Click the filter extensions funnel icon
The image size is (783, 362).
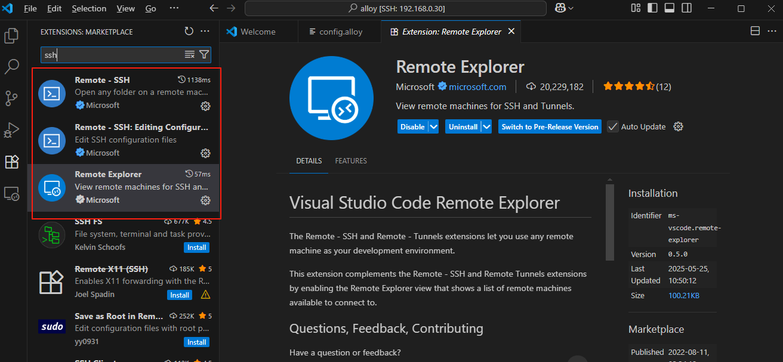click(x=204, y=55)
